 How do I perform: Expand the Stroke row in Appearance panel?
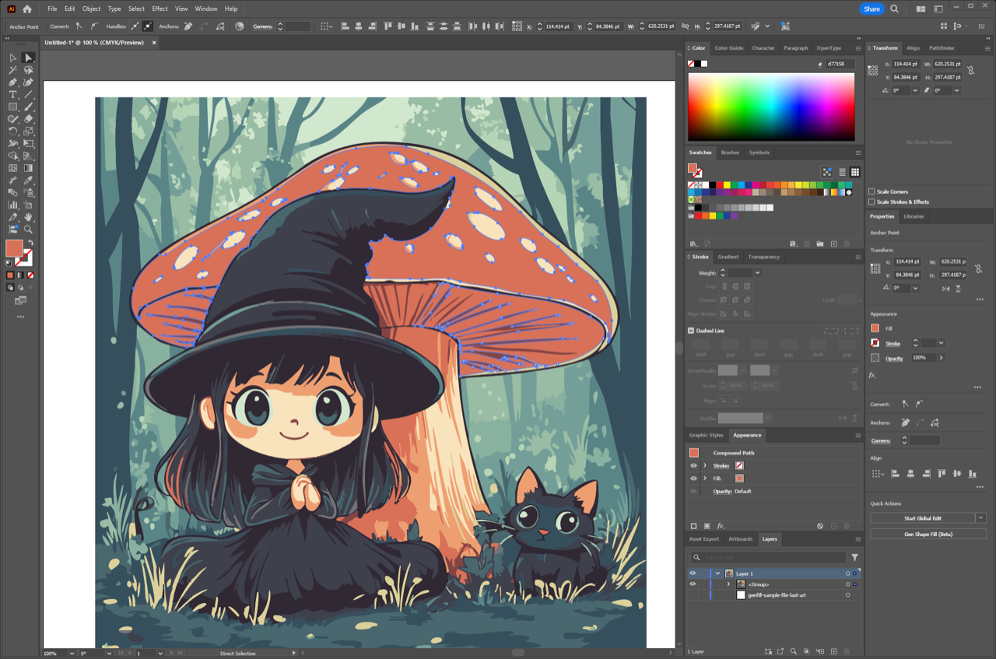(x=705, y=465)
